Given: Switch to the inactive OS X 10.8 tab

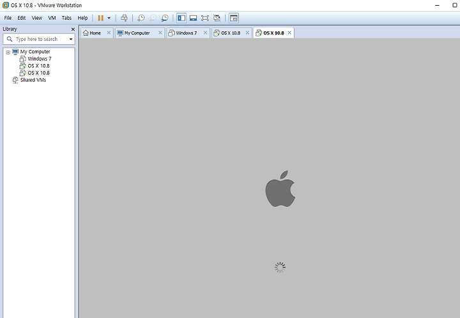Looking at the screenshot, I should coord(231,33).
